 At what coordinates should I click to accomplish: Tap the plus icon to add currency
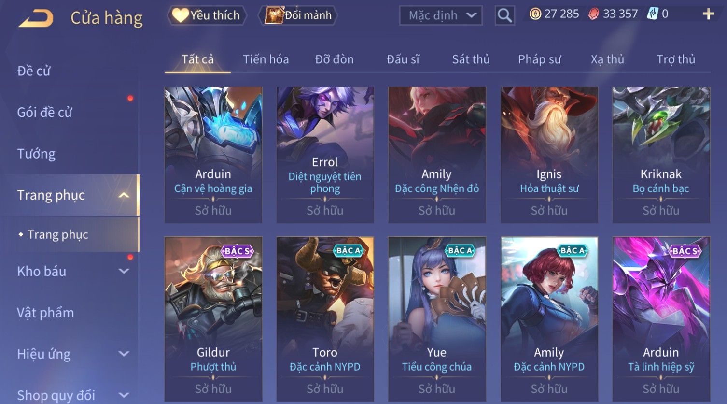(x=708, y=14)
